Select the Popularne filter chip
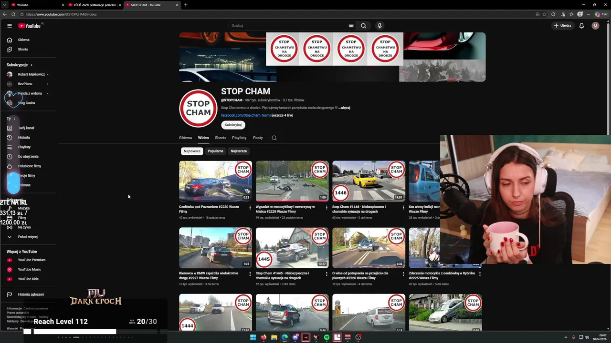 coord(215,151)
